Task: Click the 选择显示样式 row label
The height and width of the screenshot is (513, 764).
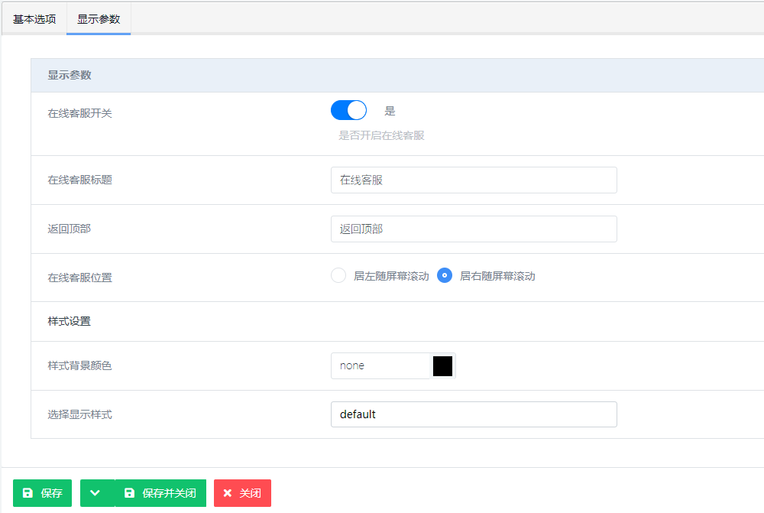Action: click(x=80, y=414)
